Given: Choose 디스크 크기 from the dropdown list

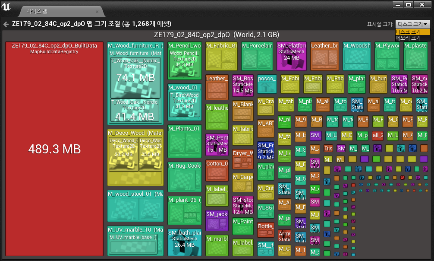Looking at the screenshot, I should [x=412, y=32].
